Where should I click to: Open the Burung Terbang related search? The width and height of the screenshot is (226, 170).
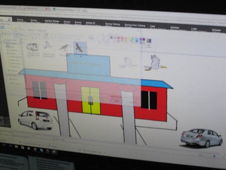click(112, 24)
